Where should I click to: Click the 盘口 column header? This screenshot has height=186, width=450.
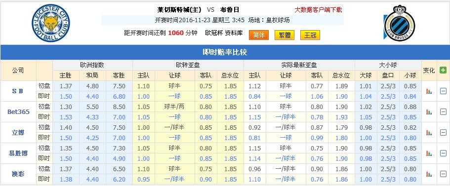click(388, 75)
